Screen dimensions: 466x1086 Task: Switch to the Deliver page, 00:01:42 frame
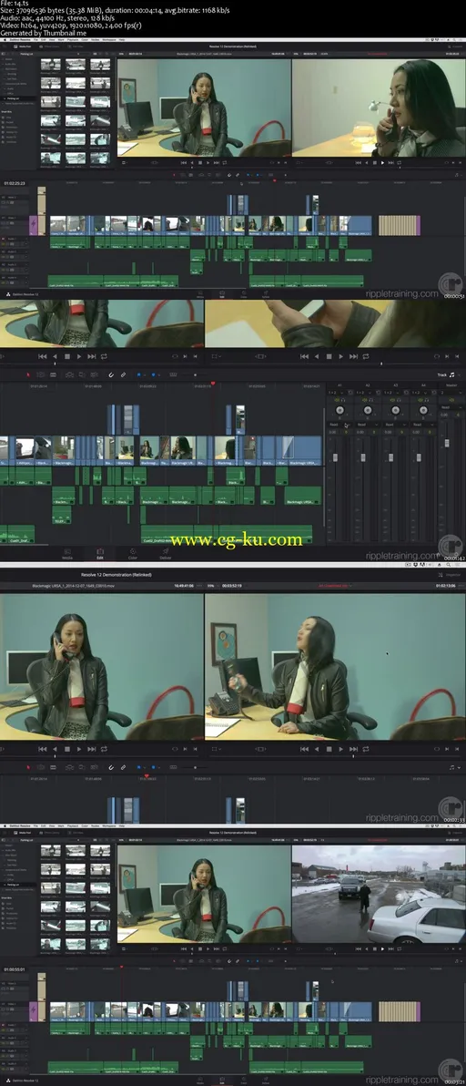coord(166,556)
